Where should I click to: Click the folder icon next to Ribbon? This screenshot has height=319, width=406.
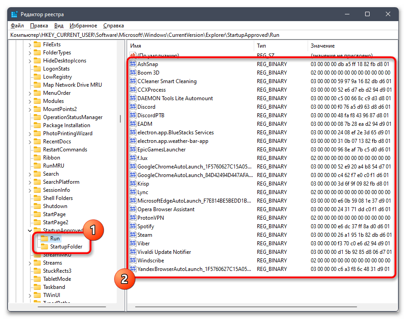38,157
